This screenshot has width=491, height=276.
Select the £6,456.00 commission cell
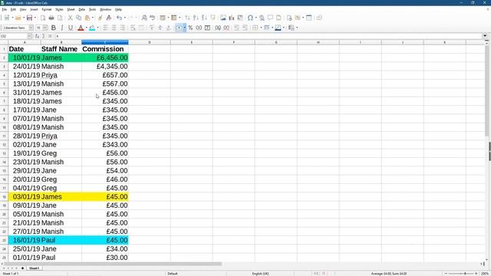(105, 58)
